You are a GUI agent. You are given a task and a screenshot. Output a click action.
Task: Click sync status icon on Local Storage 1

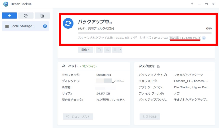pyautogui.click(x=45, y=26)
